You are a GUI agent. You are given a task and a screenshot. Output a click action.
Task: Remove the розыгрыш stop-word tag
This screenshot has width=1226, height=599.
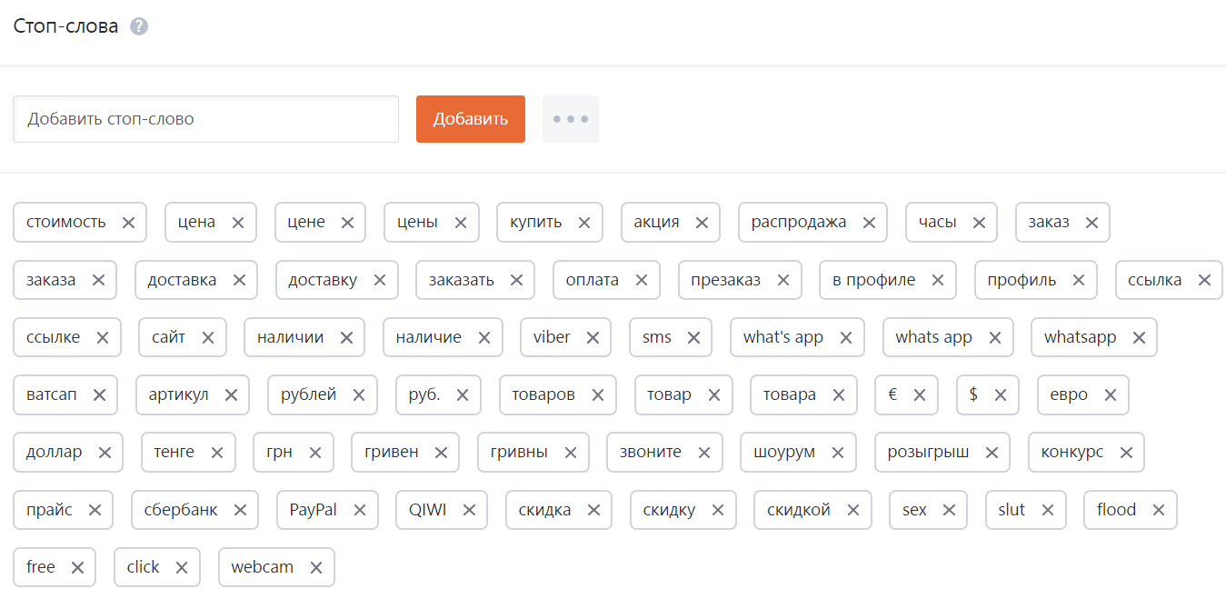point(992,453)
